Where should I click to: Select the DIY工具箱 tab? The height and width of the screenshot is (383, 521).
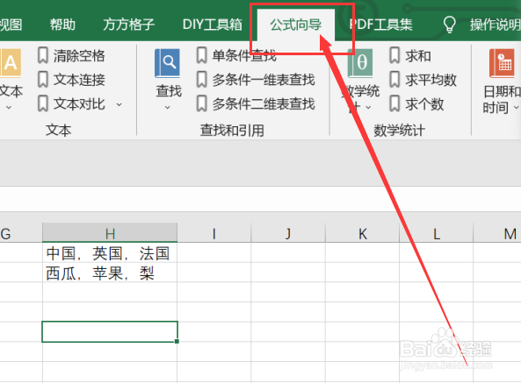coord(213,25)
